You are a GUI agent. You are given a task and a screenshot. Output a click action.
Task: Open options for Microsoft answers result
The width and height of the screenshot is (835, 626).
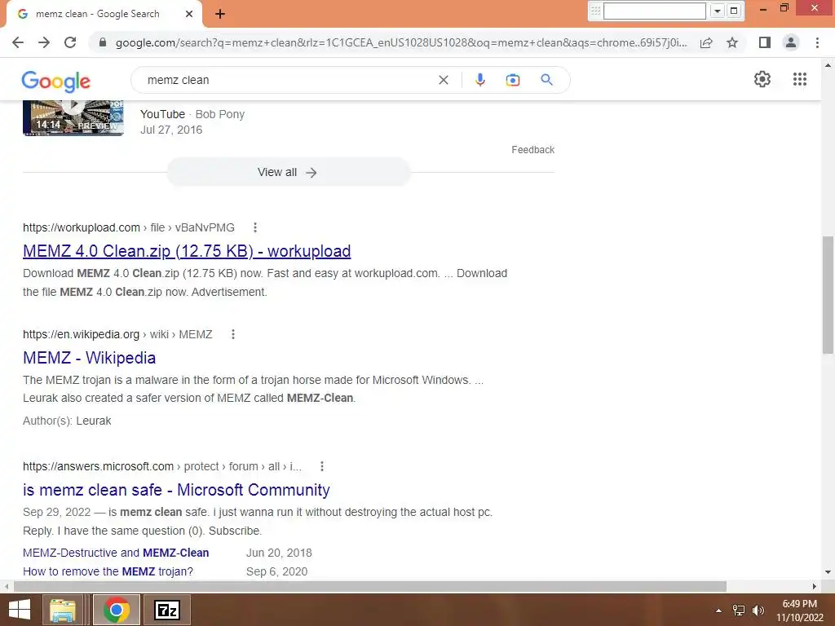click(321, 466)
